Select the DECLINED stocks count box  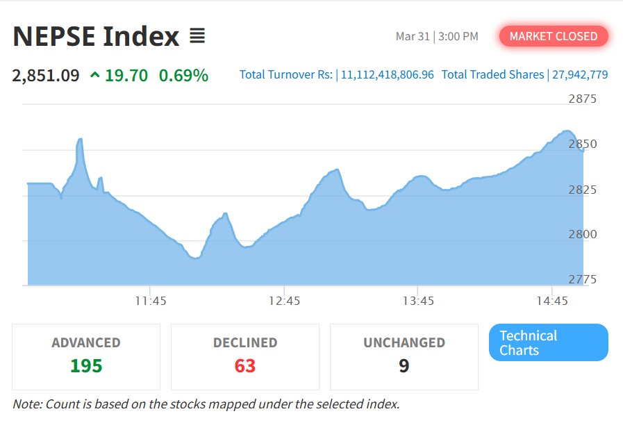(245, 356)
